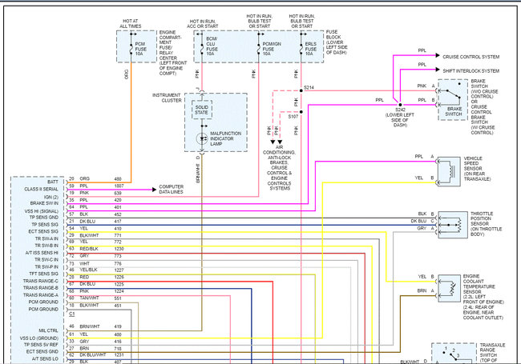Image resolution: width=521 pixels, height=364 pixels.
Task: Select the Engine Coolant Temperature Sensor symbol
Action: 449,288
